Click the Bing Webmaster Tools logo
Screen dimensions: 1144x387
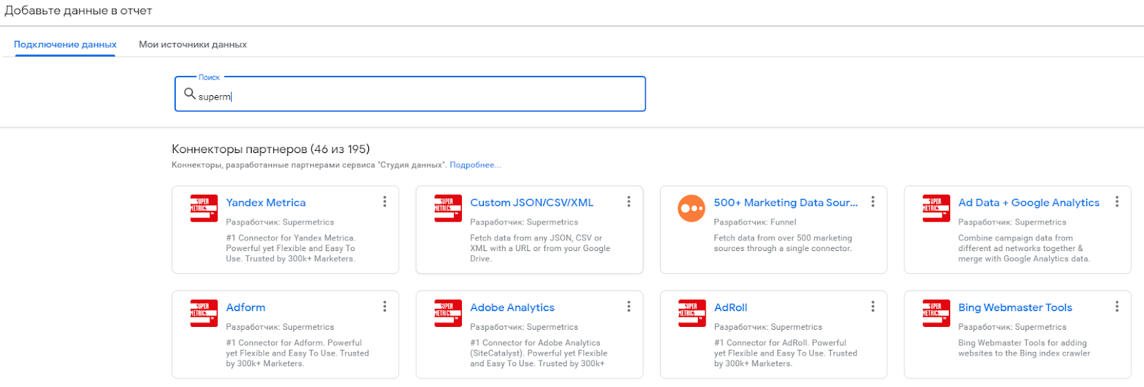click(936, 313)
